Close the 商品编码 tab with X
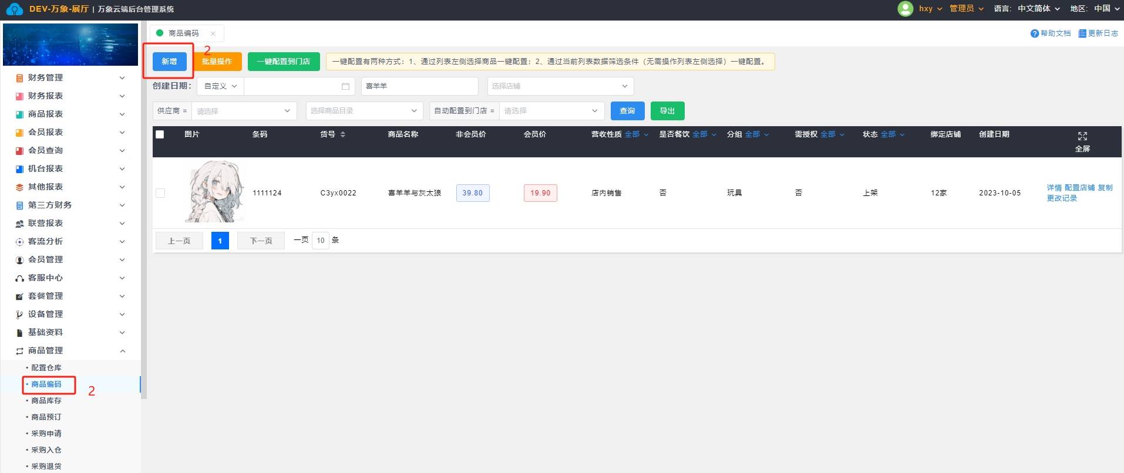The height and width of the screenshot is (473, 1124). click(213, 33)
